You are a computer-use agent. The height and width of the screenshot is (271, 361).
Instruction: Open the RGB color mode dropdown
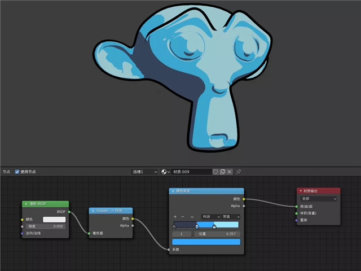[211, 217]
